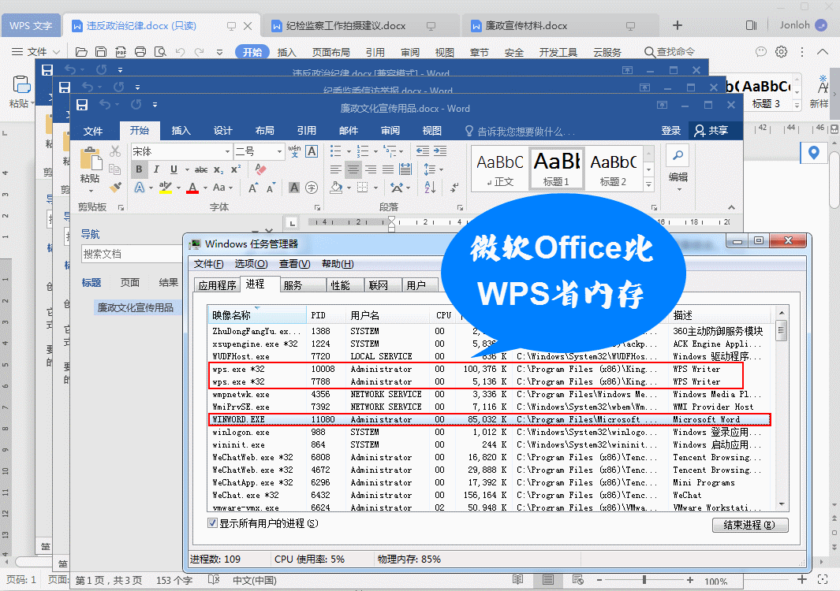The width and height of the screenshot is (840, 591).
Task: Switch to 纪检监察工作拍摄建议.docx WPS document tab
Action: click(x=345, y=26)
